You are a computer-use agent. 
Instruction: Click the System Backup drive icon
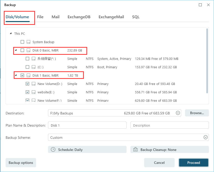tap(28, 42)
